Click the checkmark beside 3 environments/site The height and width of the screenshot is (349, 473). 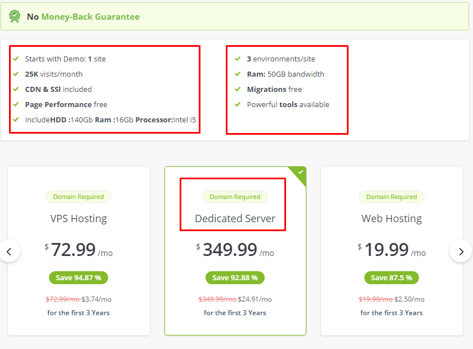click(238, 59)
